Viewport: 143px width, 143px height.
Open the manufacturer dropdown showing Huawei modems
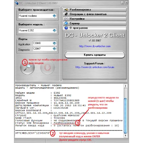(38, 16)
